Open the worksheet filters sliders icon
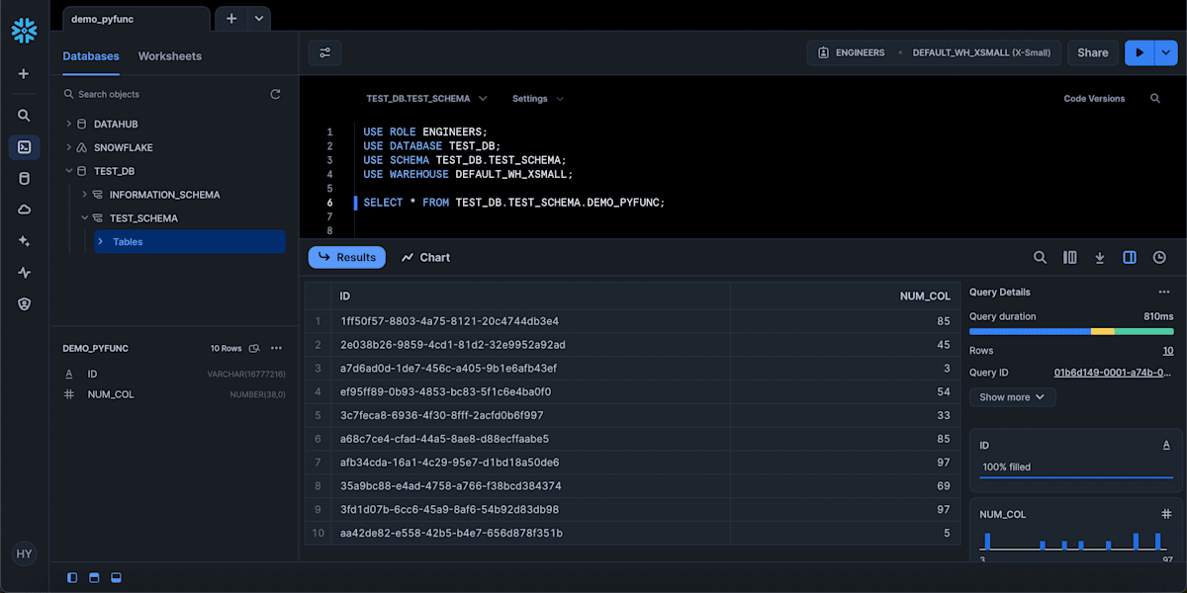 coord(325,53)
